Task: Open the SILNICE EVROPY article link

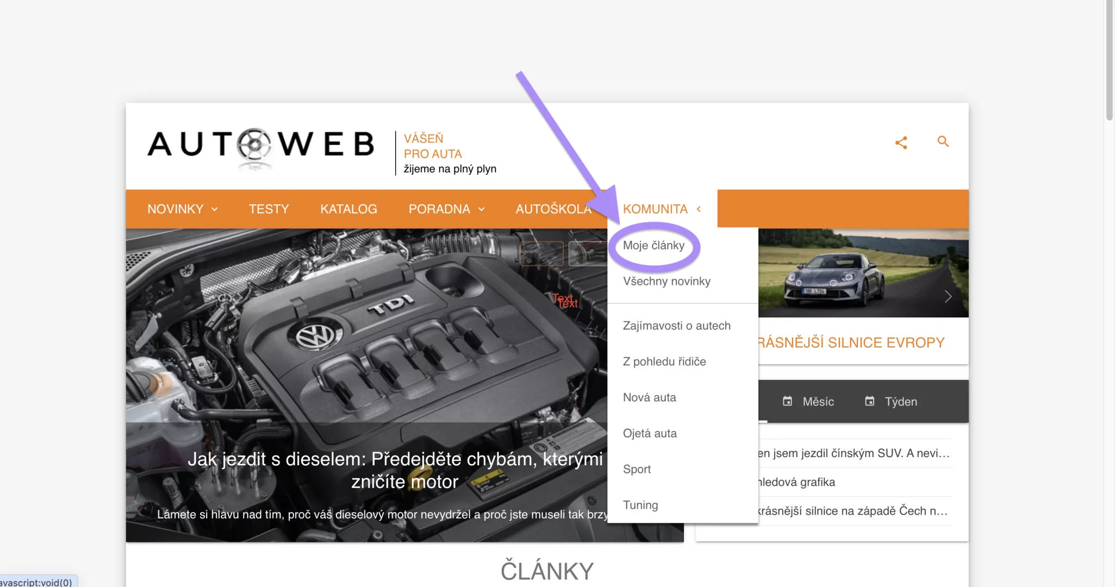Action: click(851, 342)
